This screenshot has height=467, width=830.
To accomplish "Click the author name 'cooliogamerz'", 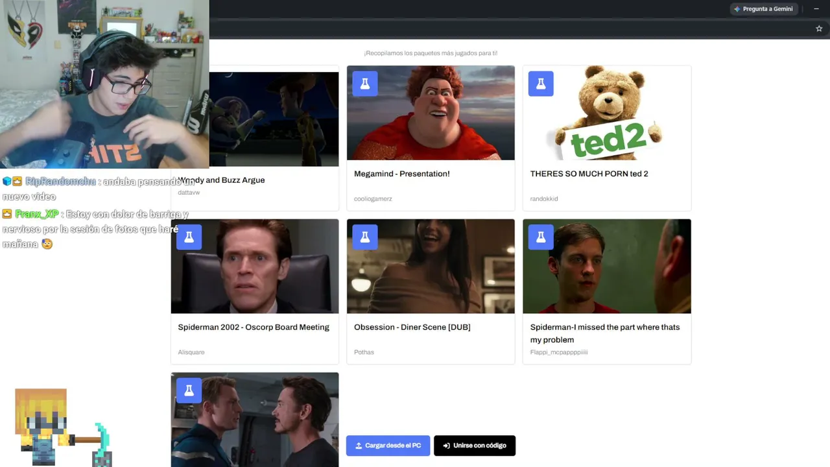I will (x=373, y=199).
